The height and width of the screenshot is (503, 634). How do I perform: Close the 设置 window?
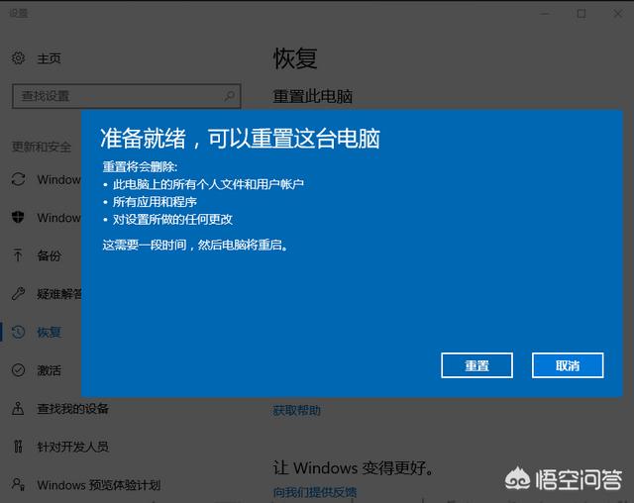point(617,14)
